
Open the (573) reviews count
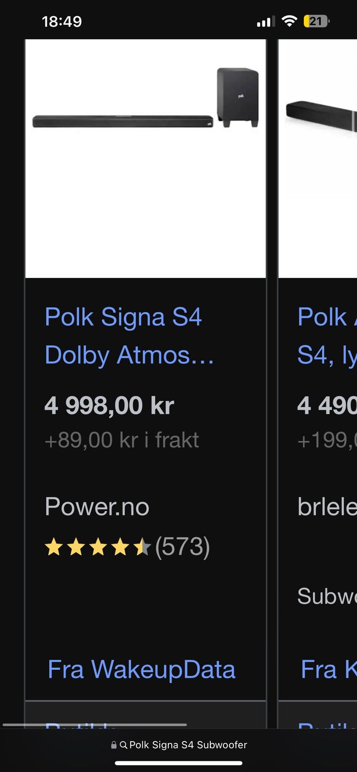coord(182,547)
